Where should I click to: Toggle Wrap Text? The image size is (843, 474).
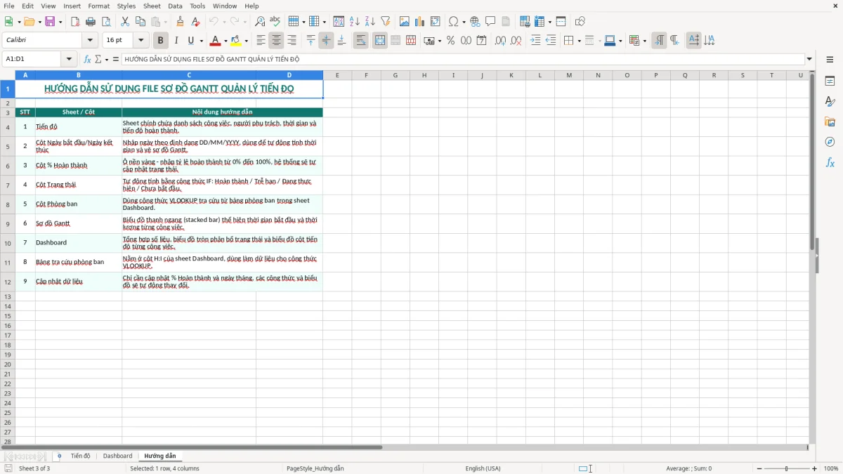360,41
